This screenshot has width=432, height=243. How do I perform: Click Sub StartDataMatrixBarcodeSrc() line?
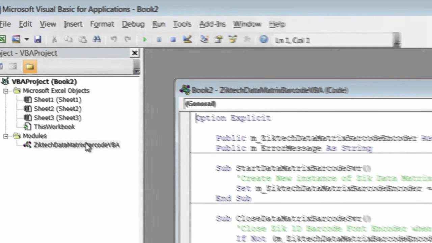click(x=293, y=168)
